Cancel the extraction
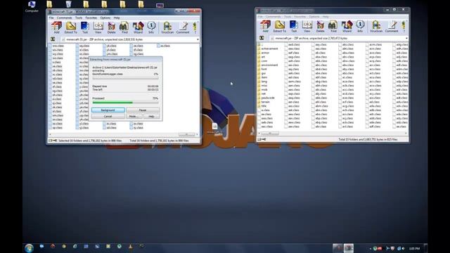Viewport: 450px width, 253px height. (108, 117)
